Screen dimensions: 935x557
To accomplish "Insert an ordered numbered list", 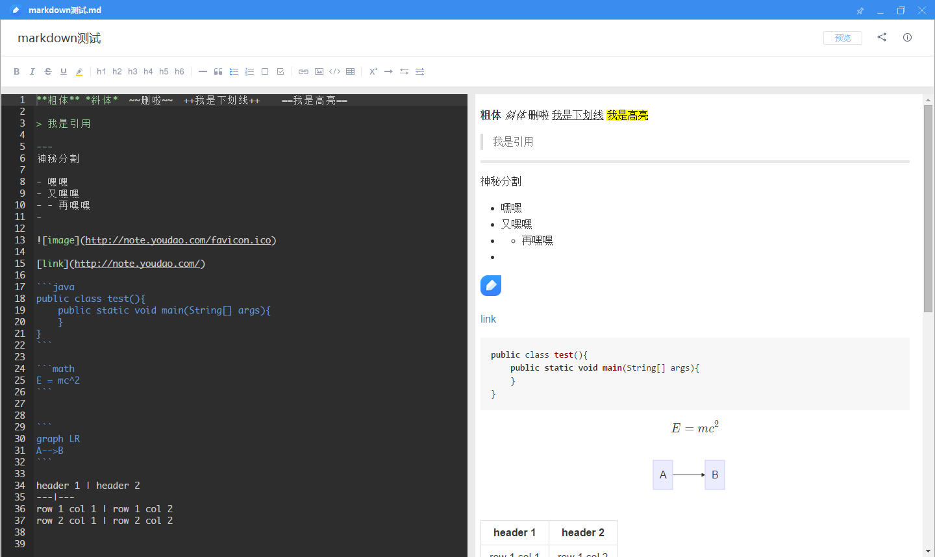I will pos(249,71).
